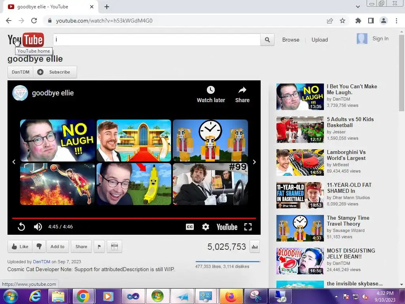Image resolution: width=405 pixels, height=304 pixels.
Task: Click the likes and dislikes ratio bar
Action: pyautogui.click(x=227, y=262)
